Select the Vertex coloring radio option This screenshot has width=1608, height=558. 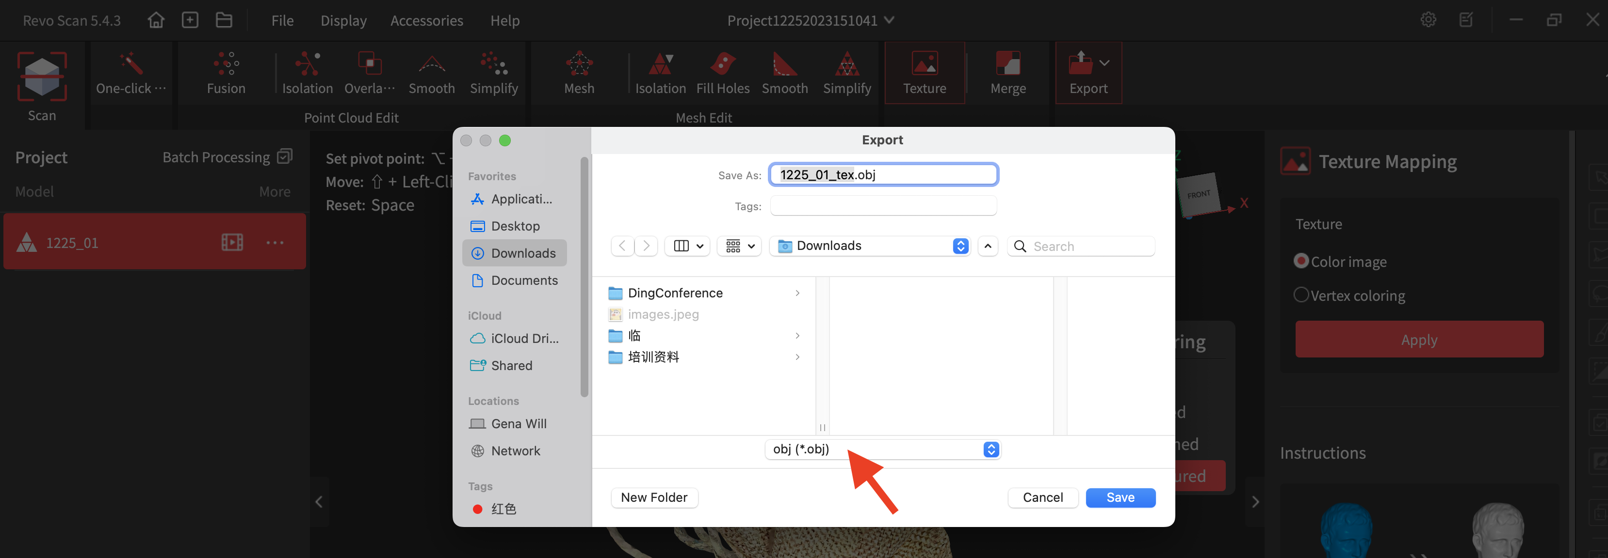point(1301,295)
